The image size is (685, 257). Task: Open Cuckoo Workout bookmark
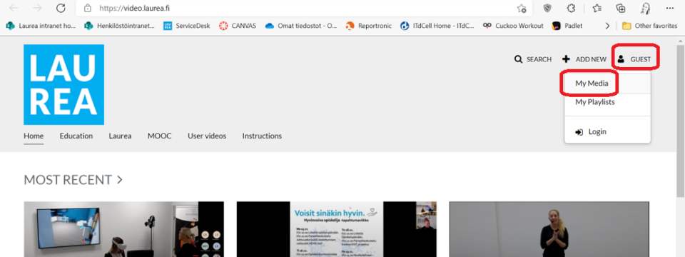(x=513, y=26)
